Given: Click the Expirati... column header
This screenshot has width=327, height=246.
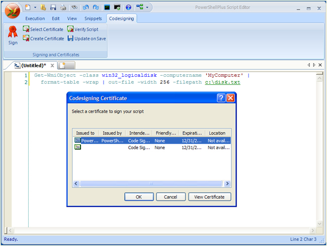Looking at the screenshot, I should 192,133.
